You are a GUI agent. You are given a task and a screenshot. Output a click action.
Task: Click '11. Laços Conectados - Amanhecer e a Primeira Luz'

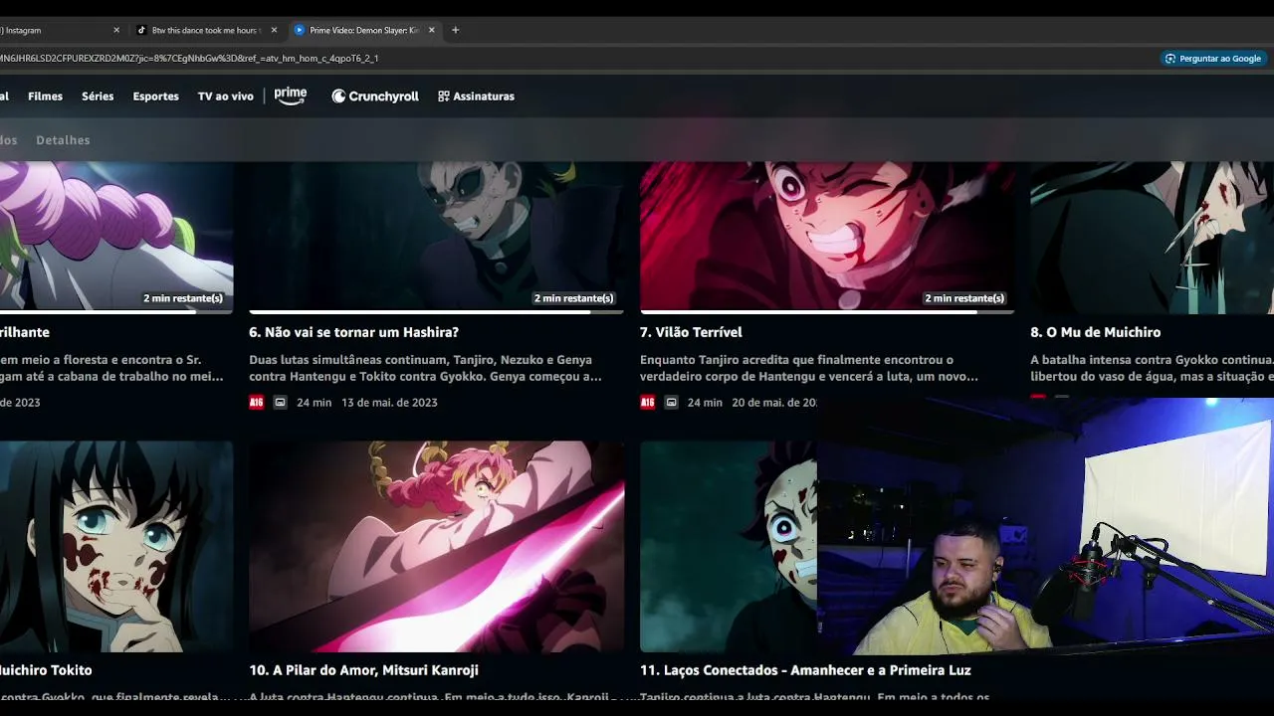pos(804,670)
